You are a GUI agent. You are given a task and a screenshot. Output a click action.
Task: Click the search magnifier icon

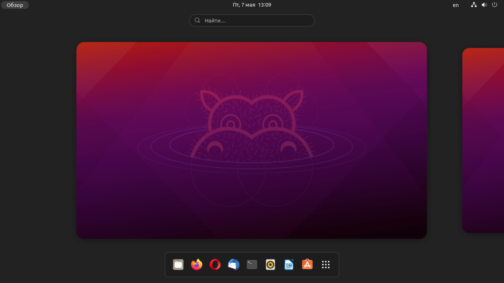click(197, 20)
